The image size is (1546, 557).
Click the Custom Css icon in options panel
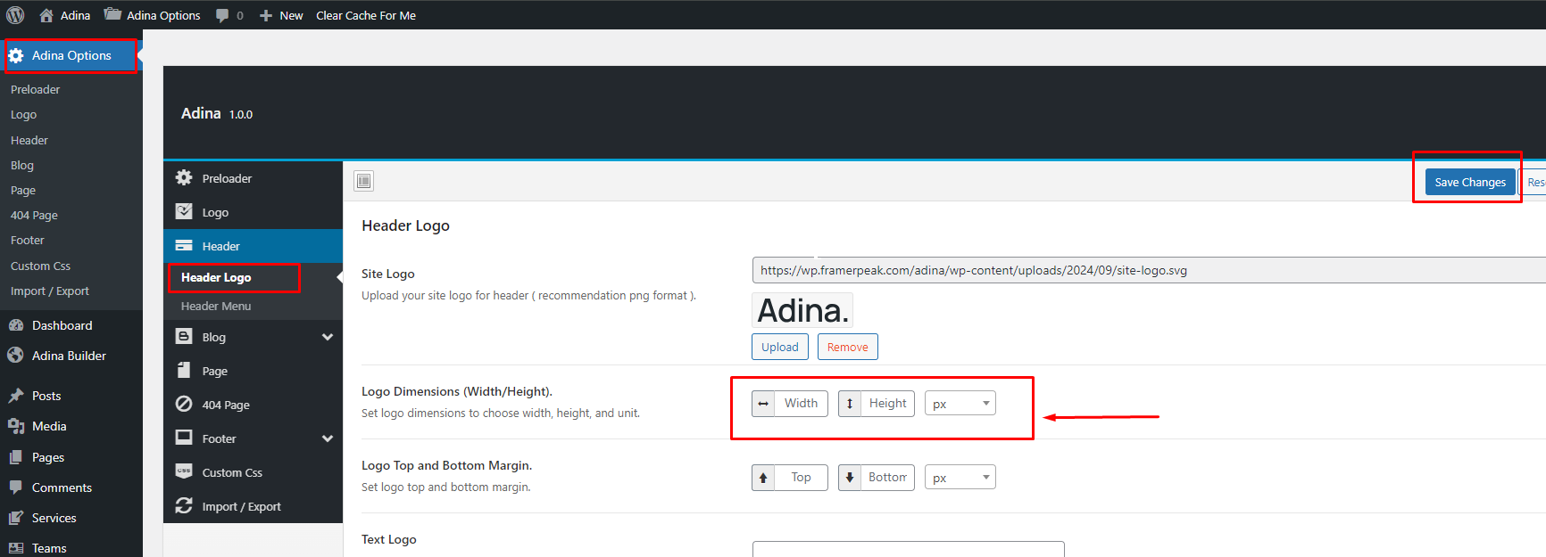click(184, 471)
